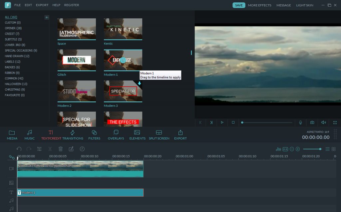Switch timeline to the grid view icon
The image size is (341, 212).
(x=334, y=149)
